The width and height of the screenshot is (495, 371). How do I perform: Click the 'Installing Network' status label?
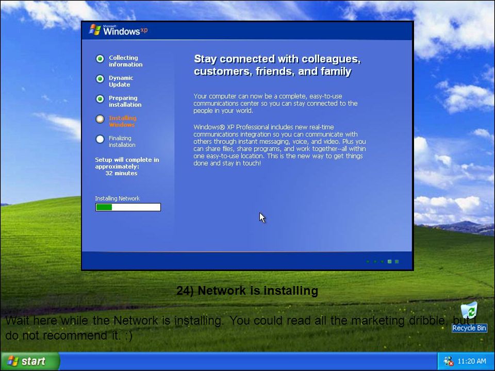click(118, 198)
